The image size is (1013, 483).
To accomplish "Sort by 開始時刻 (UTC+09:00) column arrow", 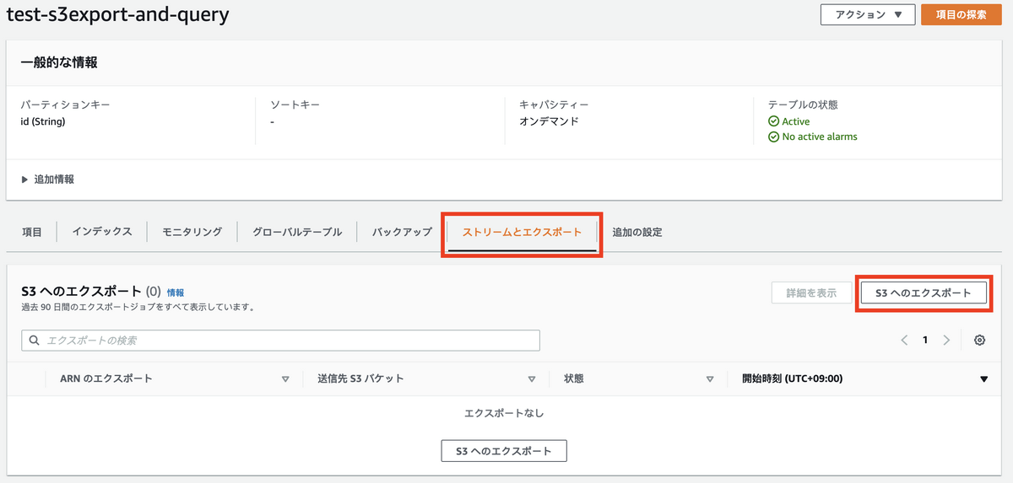I will tap(983, 379).
